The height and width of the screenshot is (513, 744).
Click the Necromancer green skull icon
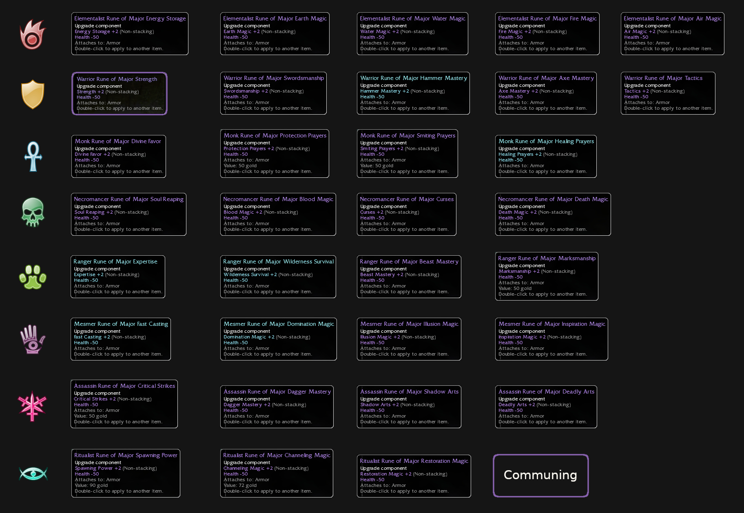click(33, 212)
